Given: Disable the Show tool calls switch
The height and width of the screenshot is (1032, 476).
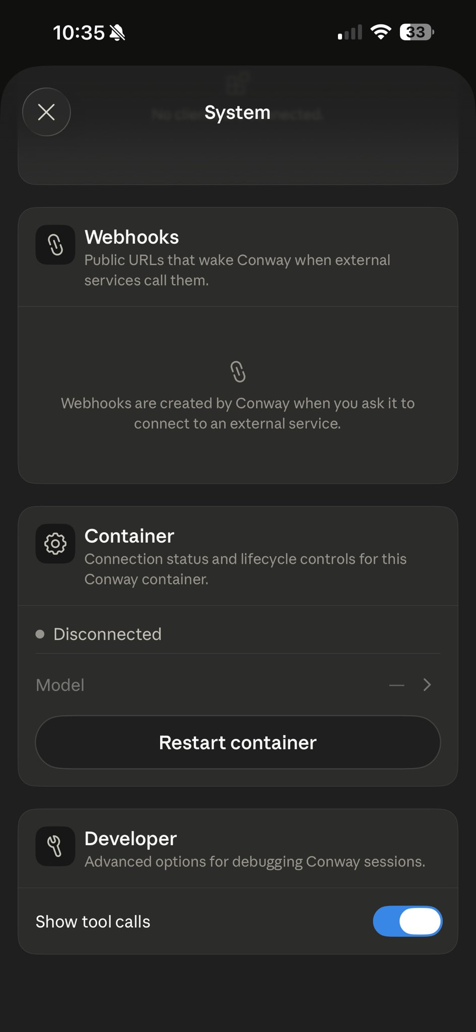Looking at the screenshot, I should pyautogui.click(x=407, y=921).
